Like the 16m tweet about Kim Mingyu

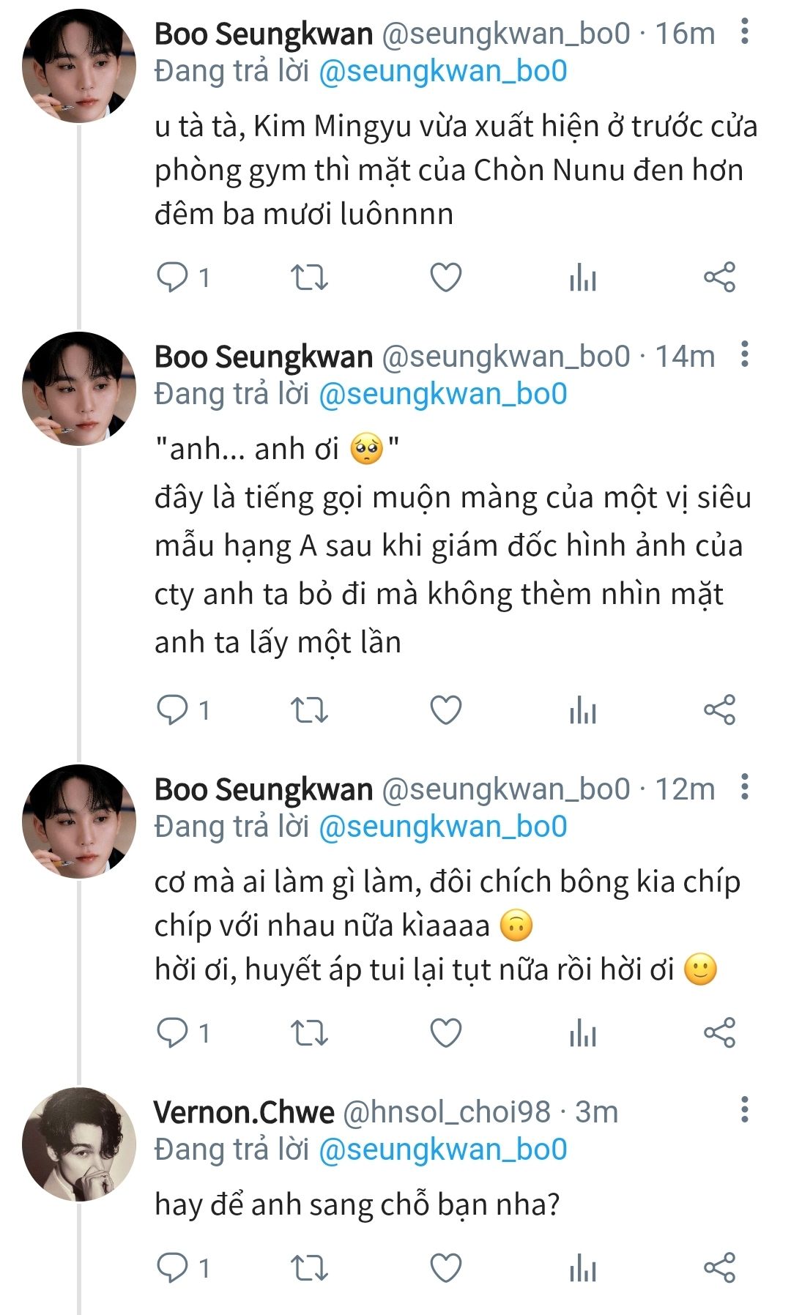point(445,277)
